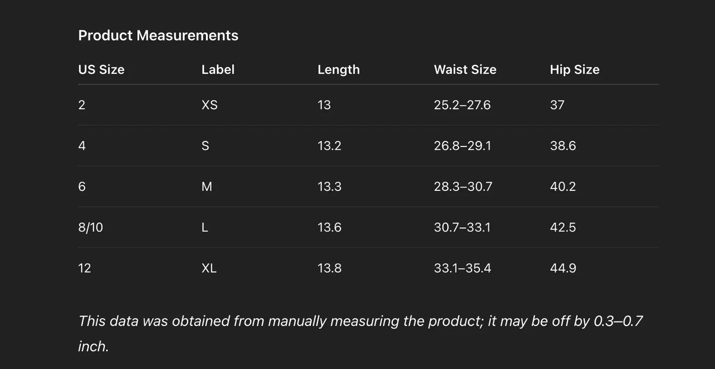715x369 pixels.
Task: Click the Length column header
Action: 338,70
